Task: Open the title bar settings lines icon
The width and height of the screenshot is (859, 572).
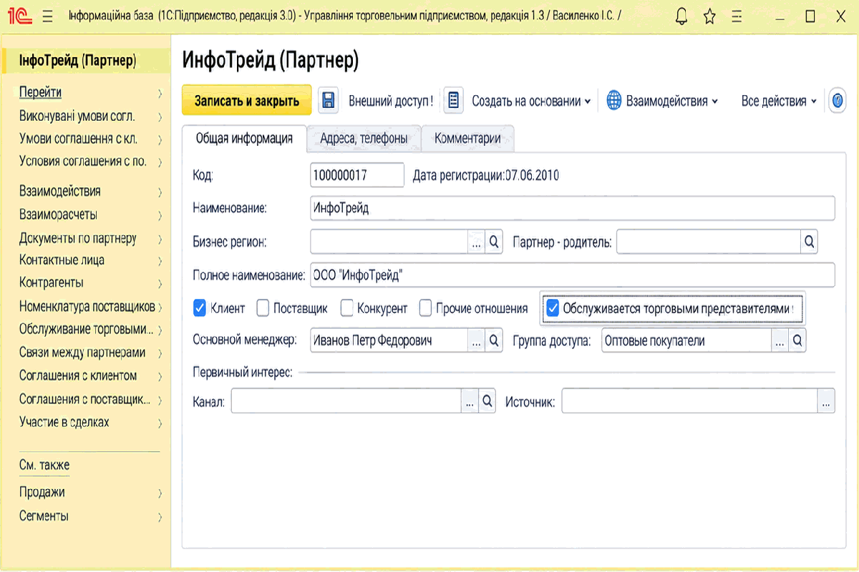Action: click(x=737, y=16)
